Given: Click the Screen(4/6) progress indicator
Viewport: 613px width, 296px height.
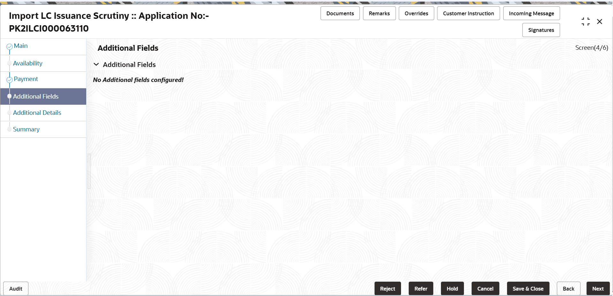Looking at the screenshot, I should 591,47.
